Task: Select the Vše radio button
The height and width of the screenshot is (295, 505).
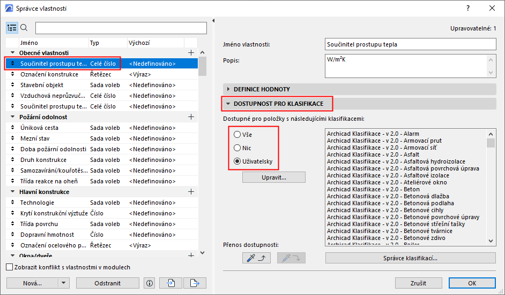Action: (x=237, y=135)
